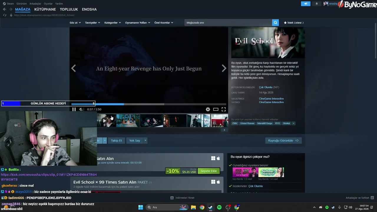Image resolution: width=377 pixels, height=212 pixels.
Task: Open İstek Listesi wishlist
Action: point(294,23)
